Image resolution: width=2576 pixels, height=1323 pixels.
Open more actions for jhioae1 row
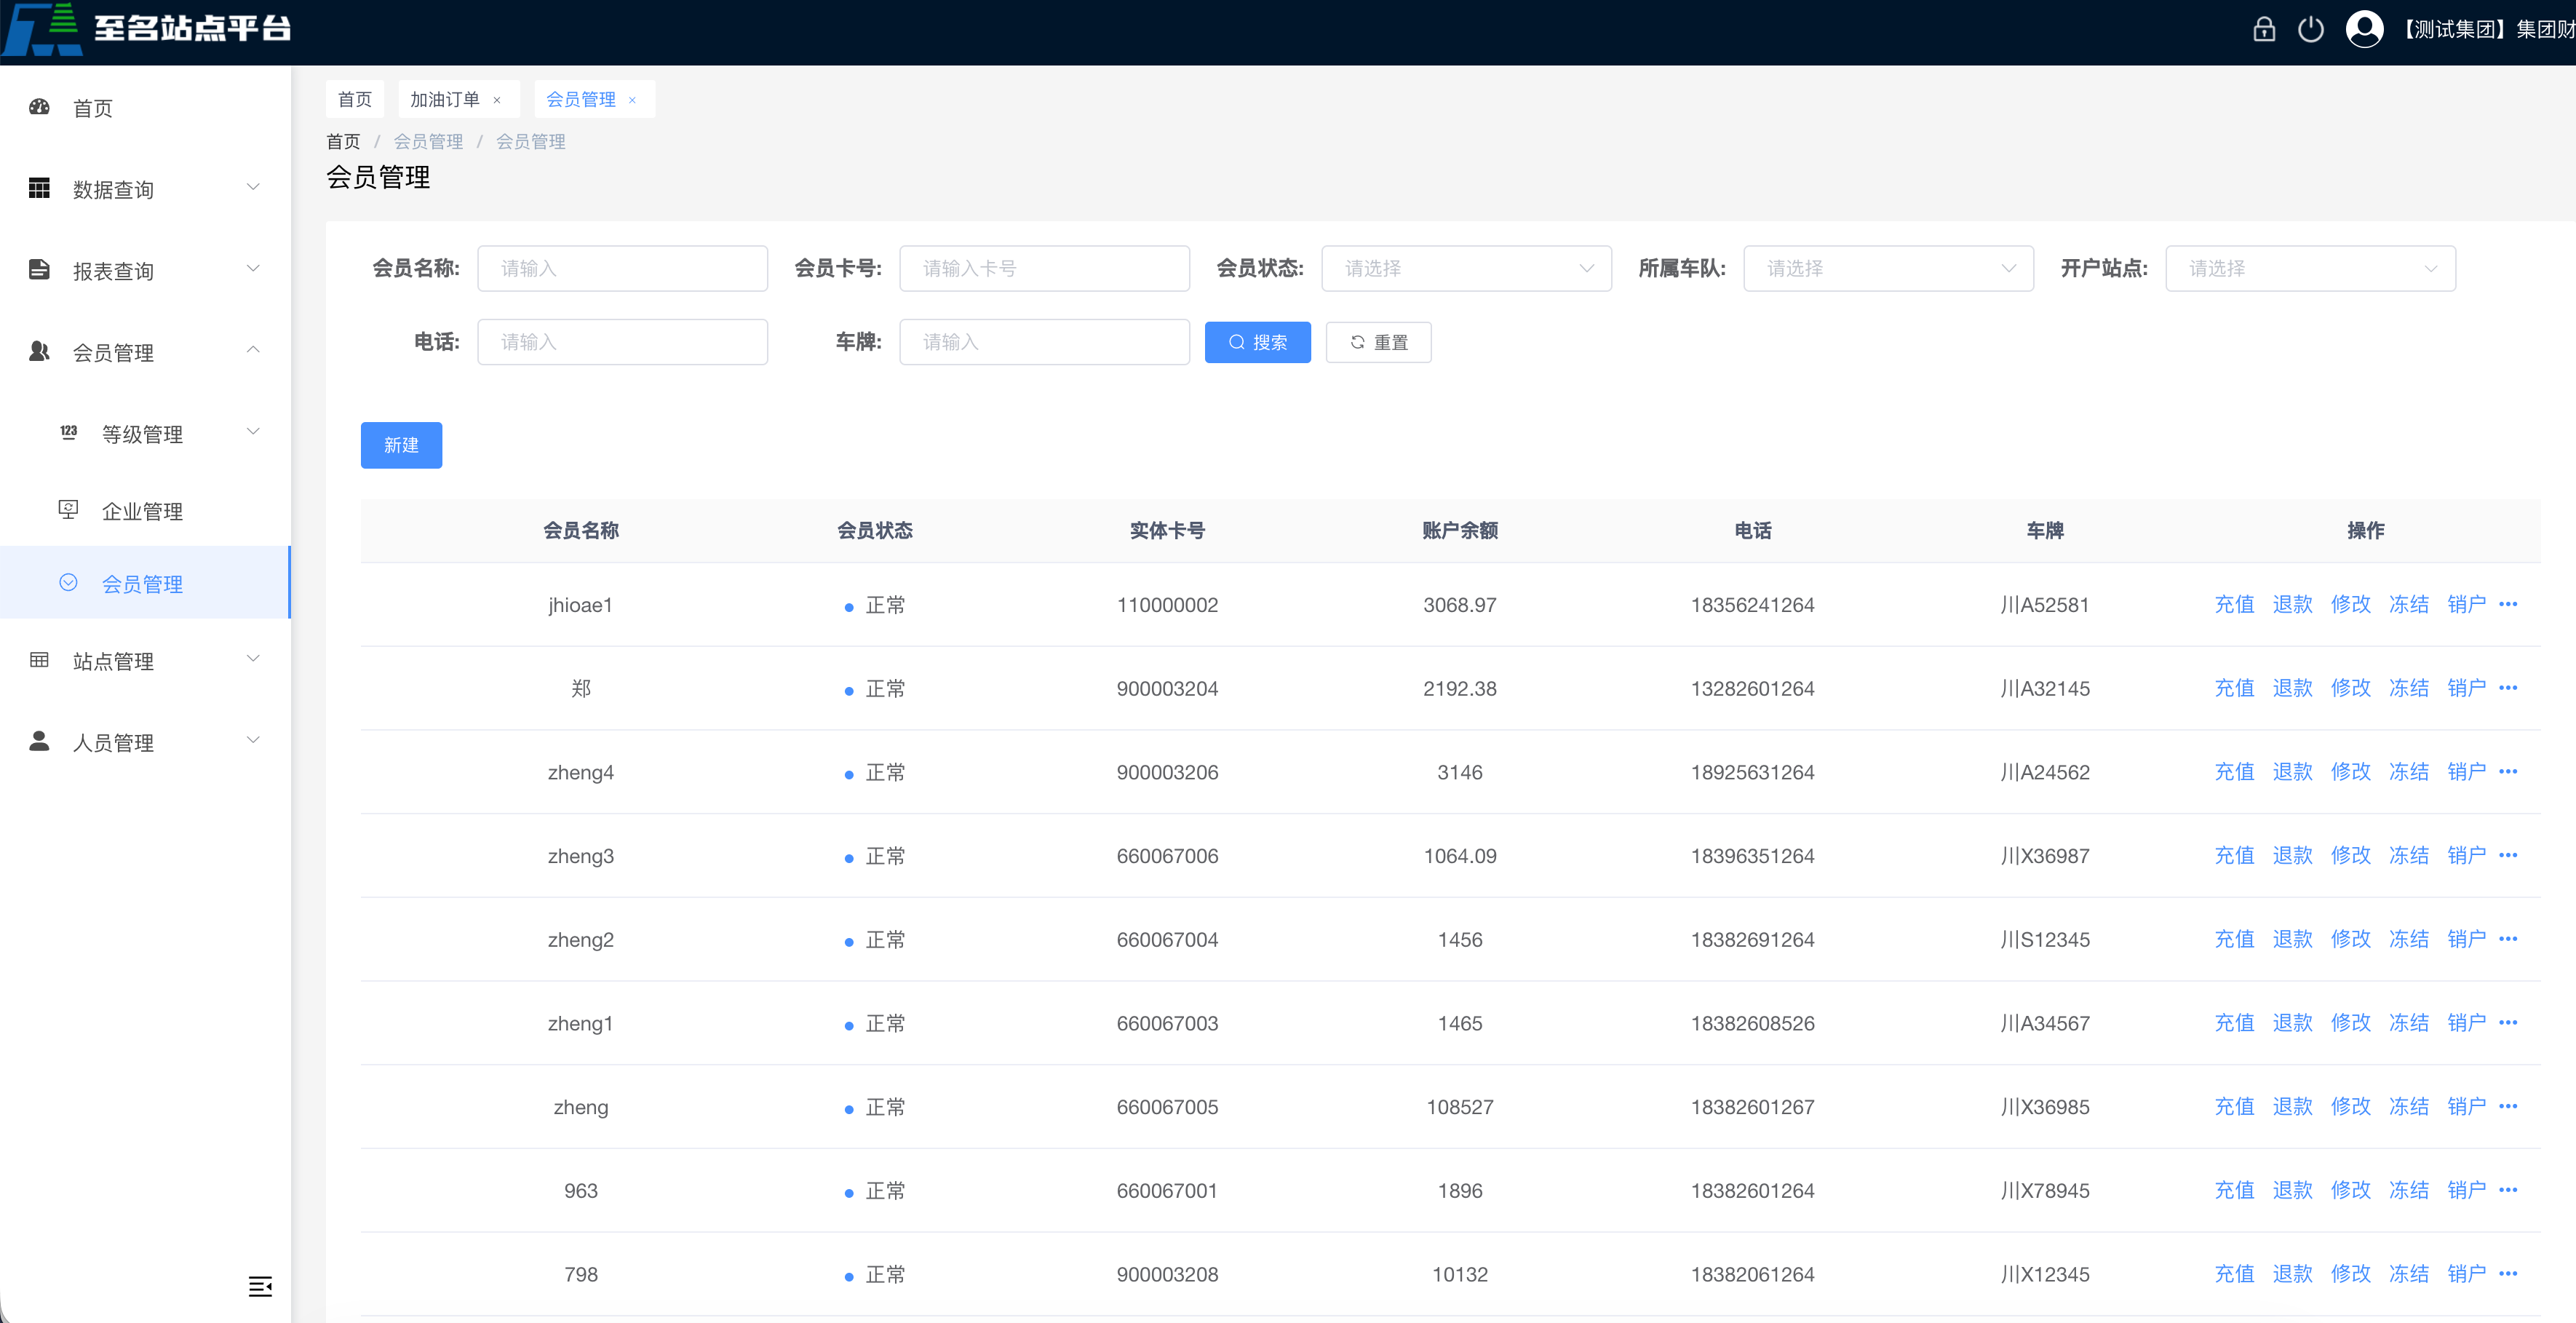click(2508, 604)
